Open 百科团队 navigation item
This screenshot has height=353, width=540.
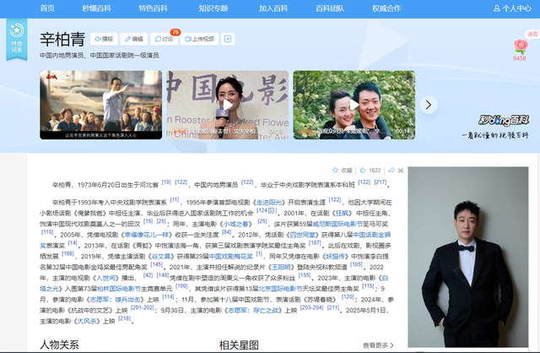[330, 8]
